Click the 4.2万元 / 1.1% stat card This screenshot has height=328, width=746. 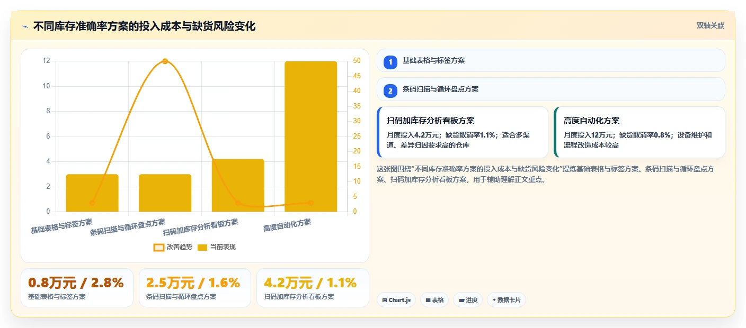(x=313, y=288)
